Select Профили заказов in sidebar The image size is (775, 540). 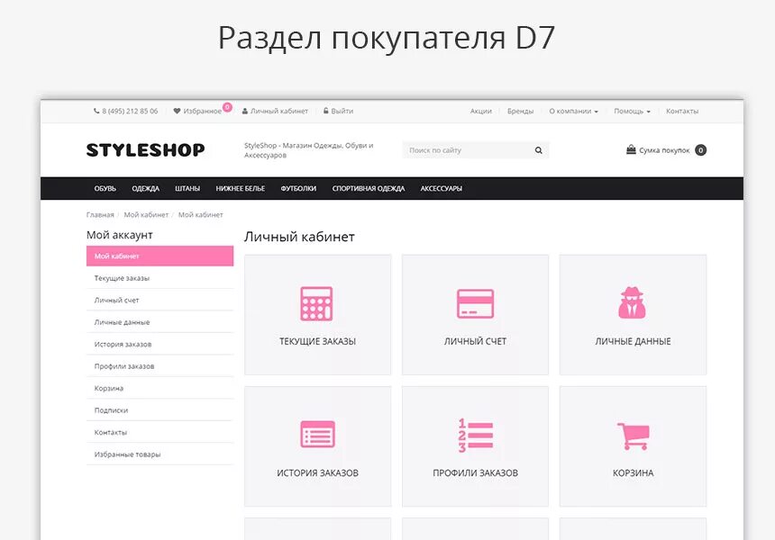point(160,366)
